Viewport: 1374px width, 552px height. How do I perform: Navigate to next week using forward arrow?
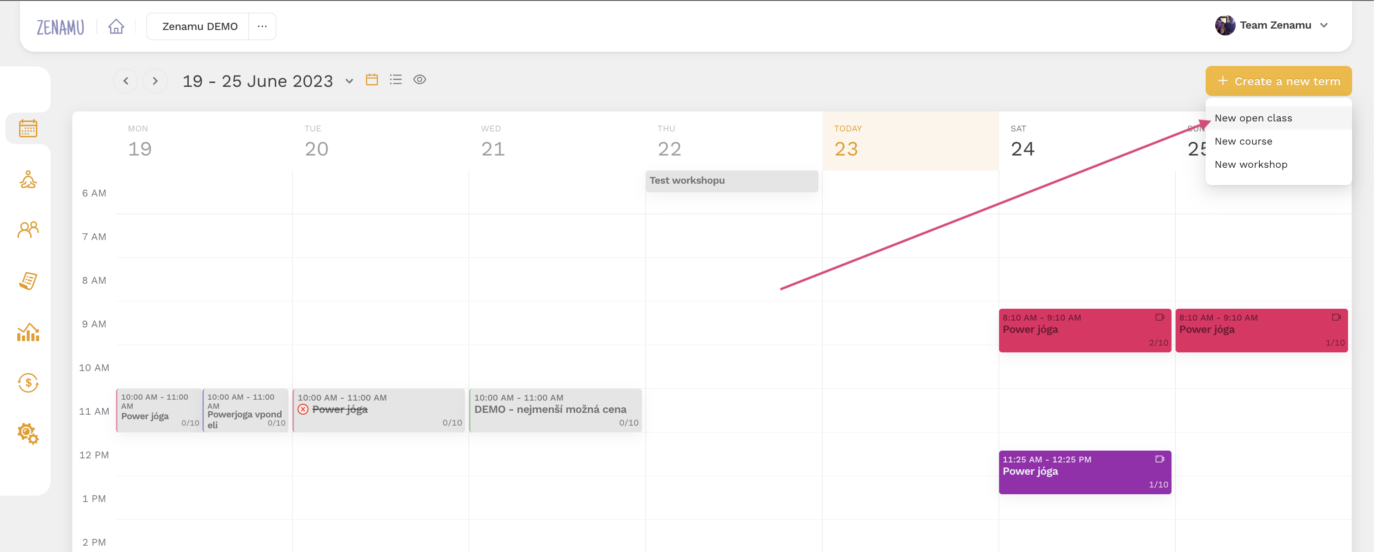(154, 80)
